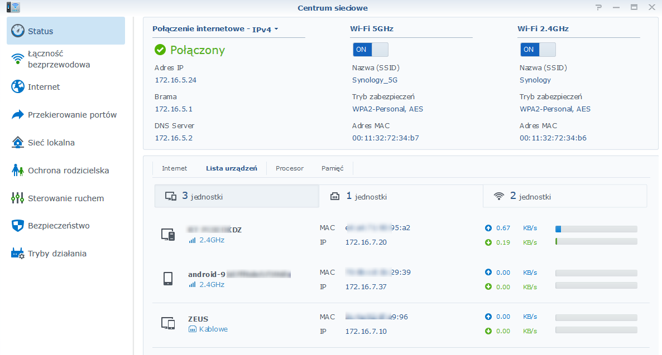The height and width of the screenshot is (355, 662).
Task: Select the Przekierowanie portów arrow icon
Action: 18,115
